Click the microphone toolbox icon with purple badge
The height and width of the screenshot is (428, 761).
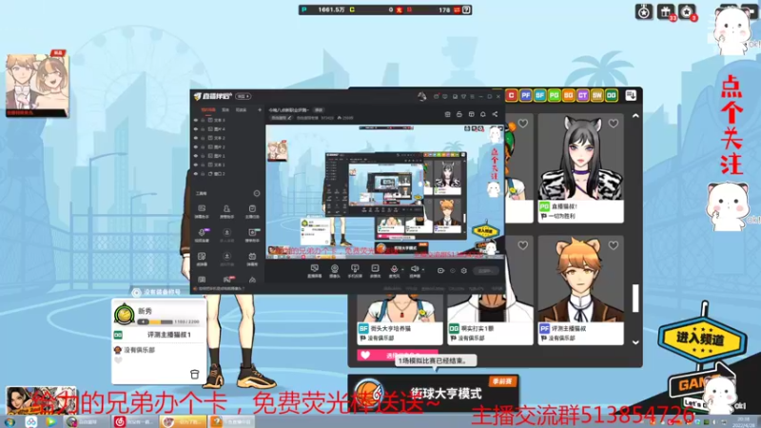click(x=202, y=232)
